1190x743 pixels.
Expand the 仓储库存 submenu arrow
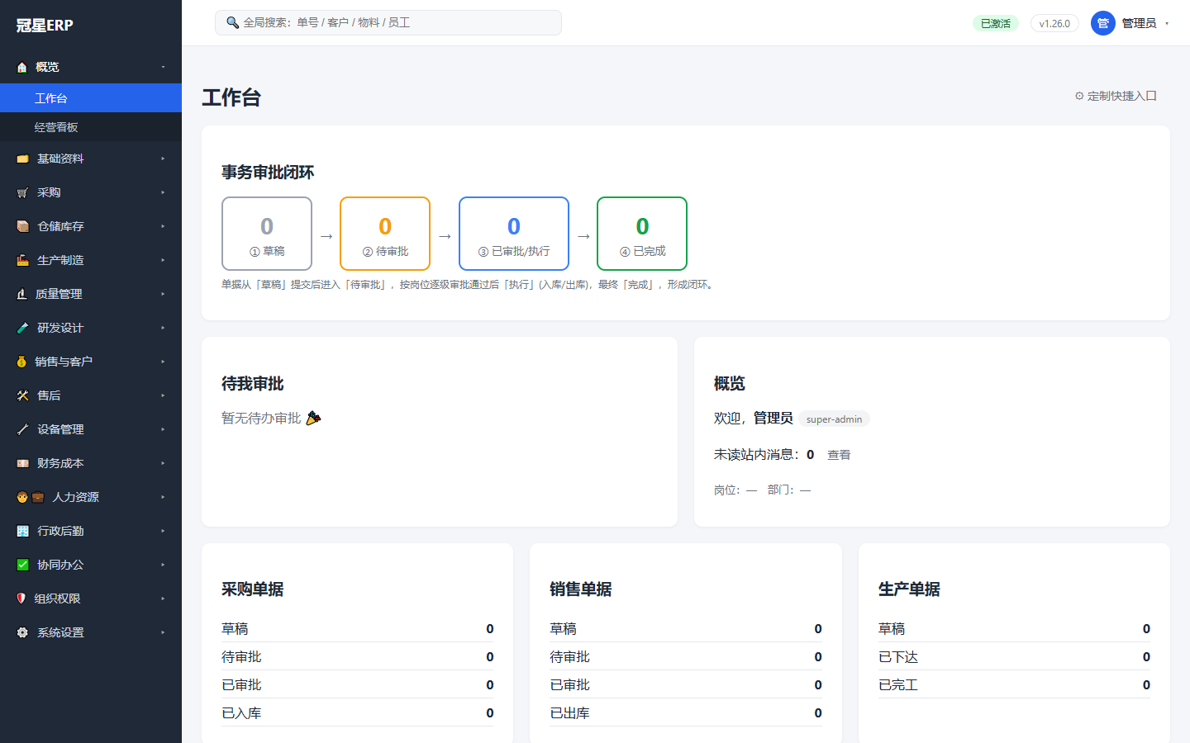coord(163,226)
